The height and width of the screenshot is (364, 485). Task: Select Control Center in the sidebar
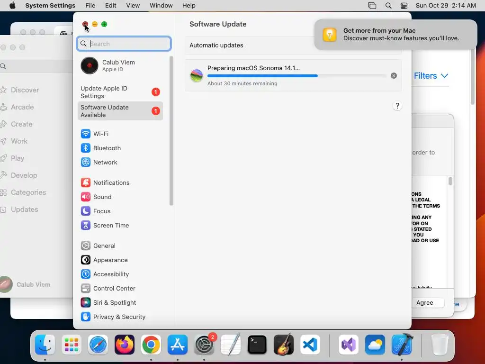[x=121, y=289]
